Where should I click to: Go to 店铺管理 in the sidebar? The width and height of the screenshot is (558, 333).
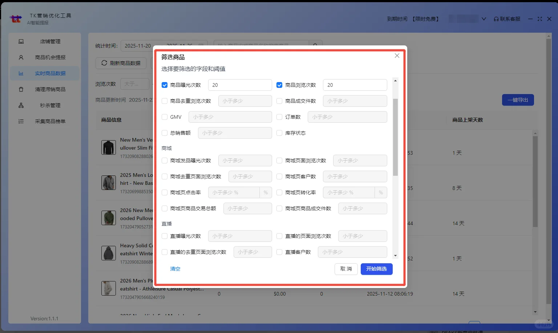tap(50, 41)
